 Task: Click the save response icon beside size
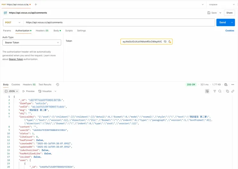226,85
